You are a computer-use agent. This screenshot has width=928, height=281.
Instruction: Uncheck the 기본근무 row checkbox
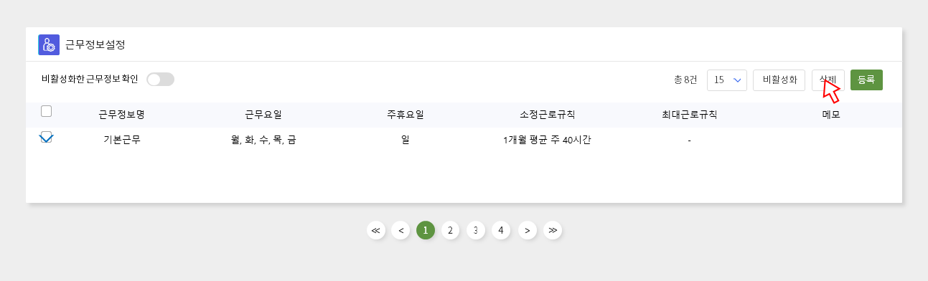(x=46, y=137)
